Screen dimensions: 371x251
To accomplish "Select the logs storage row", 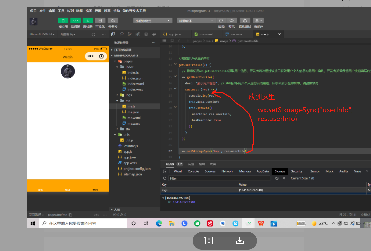I will point(265,190).
